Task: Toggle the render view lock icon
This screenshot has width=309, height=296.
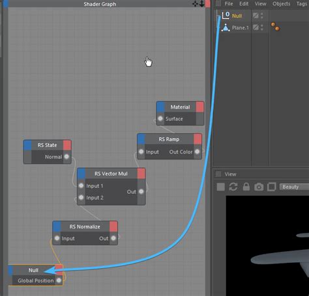Action: (246, 187)
